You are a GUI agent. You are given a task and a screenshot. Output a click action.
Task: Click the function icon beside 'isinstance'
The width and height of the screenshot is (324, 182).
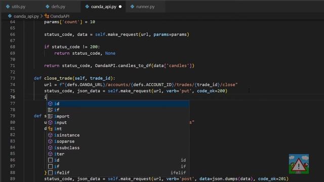(50, 135)
